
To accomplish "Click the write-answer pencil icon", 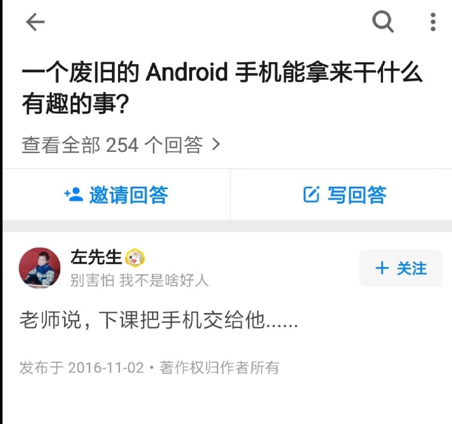I will tap(311, 195).
